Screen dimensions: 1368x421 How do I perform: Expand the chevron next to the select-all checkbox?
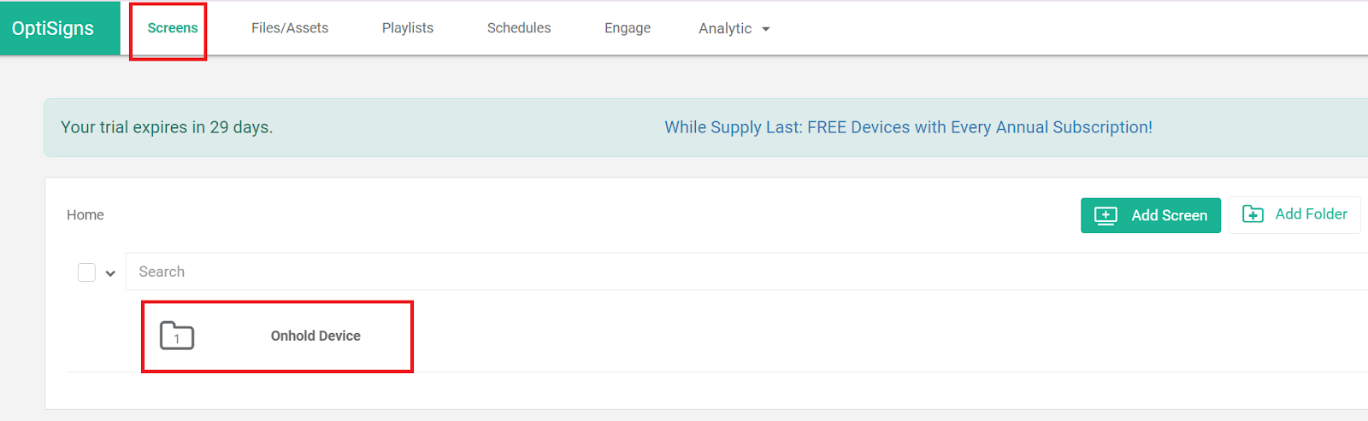pos(110,273)
